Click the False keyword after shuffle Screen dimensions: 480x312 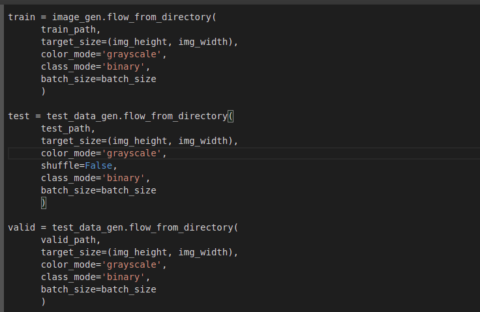click(98, 166)
